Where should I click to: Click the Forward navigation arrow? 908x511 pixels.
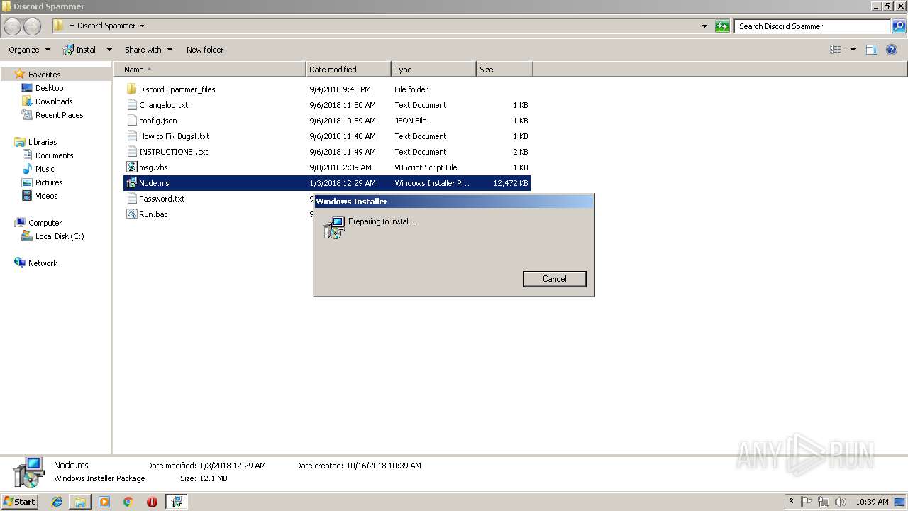pyautogui.click(x=32, y=26)
